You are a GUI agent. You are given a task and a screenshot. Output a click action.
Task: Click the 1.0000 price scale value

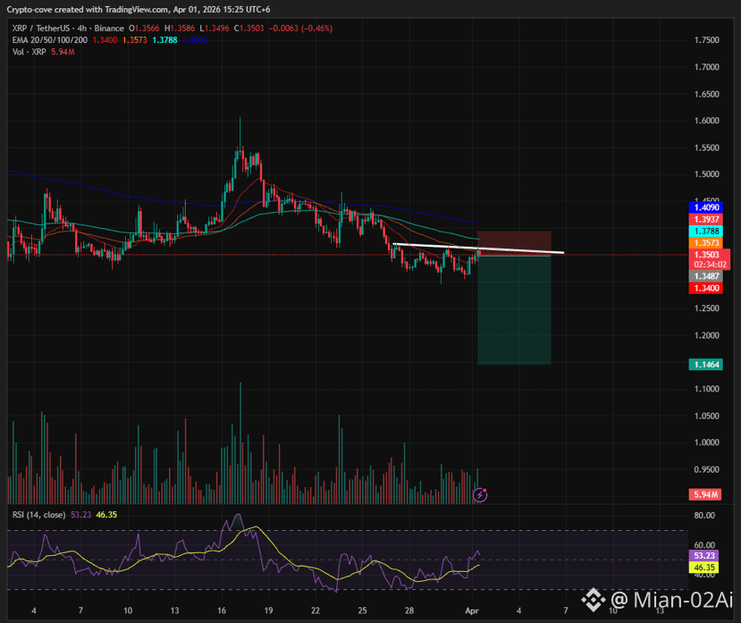pos(706,442)
